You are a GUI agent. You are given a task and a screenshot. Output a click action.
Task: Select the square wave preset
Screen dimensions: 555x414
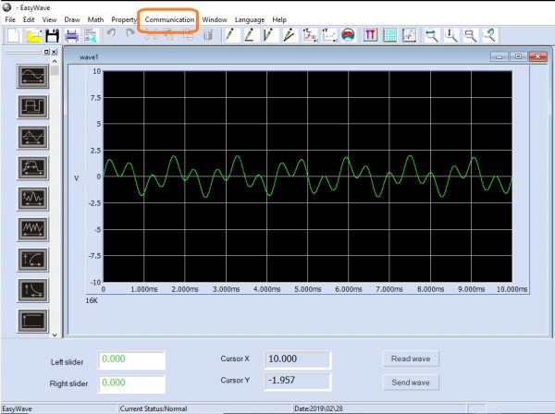coord(32,107)
